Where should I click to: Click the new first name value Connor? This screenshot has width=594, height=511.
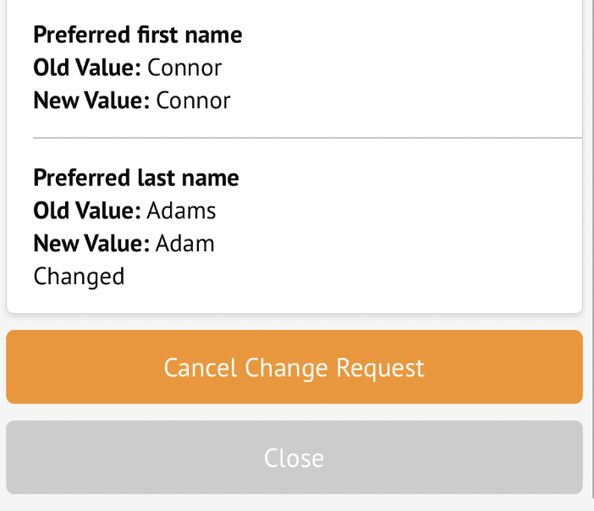(193, 101)
